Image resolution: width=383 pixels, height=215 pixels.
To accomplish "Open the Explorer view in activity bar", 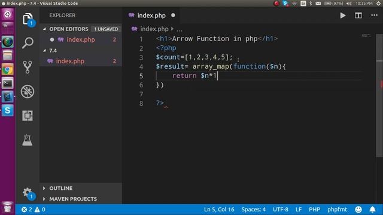I will [28, 19].
